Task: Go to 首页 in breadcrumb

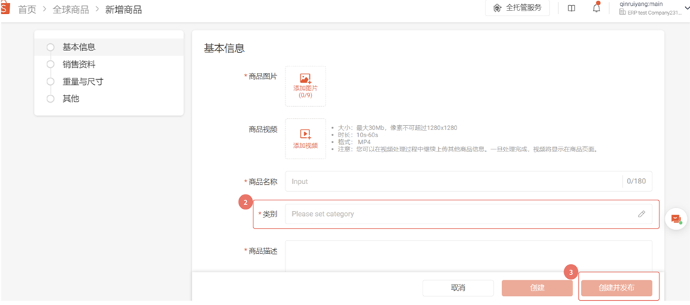Action: click(x=27, y=9)
